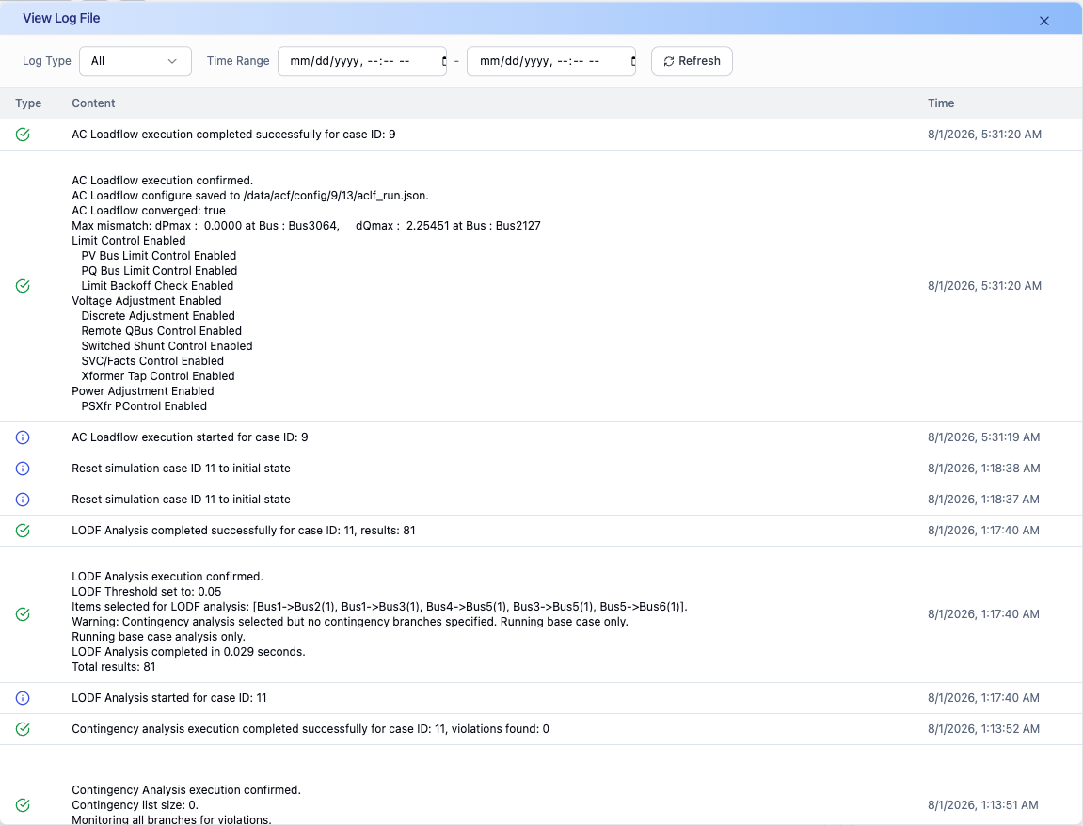Viewport: 1083px width, 826px height.
Task: Click 'Discrete Adjustment Enabled' line
Action: 158,316
